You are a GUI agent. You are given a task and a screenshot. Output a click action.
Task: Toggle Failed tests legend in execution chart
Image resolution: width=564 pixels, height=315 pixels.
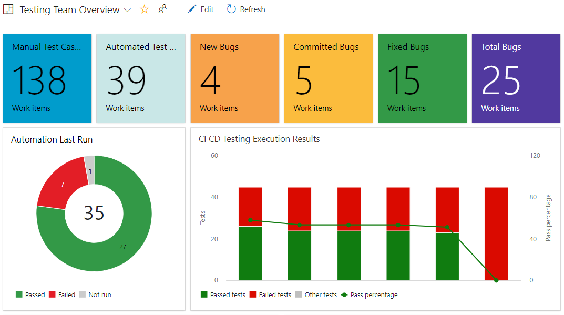[x=270, y=294]
